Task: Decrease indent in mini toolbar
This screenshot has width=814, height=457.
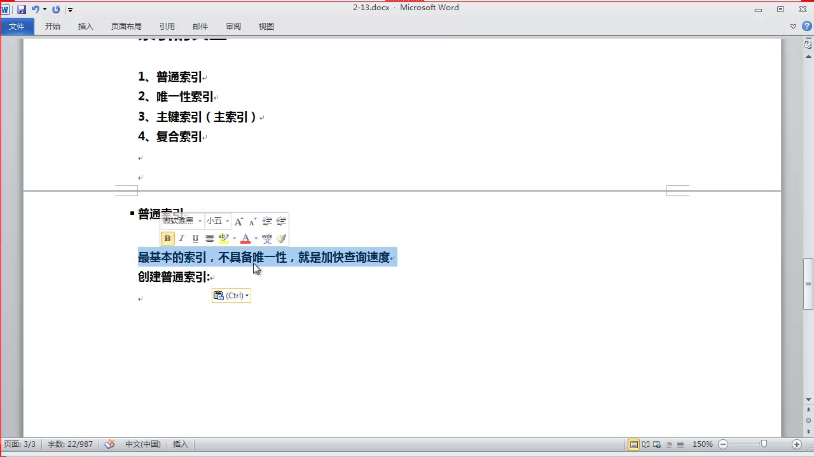Action: coord(267,221)
